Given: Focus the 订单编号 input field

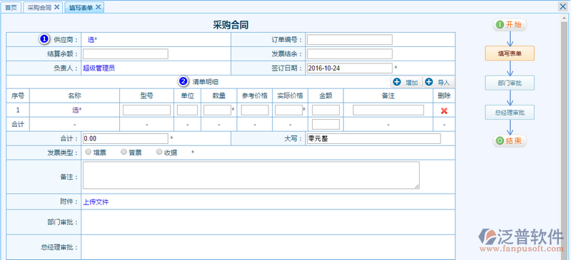Looking at the screenshot, I should (350, 40).
